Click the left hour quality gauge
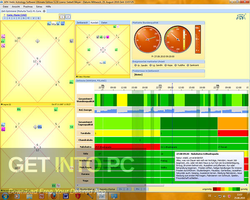 (x=148, y=39)
